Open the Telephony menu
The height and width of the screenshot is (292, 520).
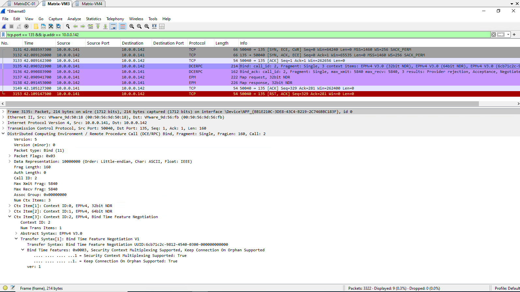click(x=115, y=19)
